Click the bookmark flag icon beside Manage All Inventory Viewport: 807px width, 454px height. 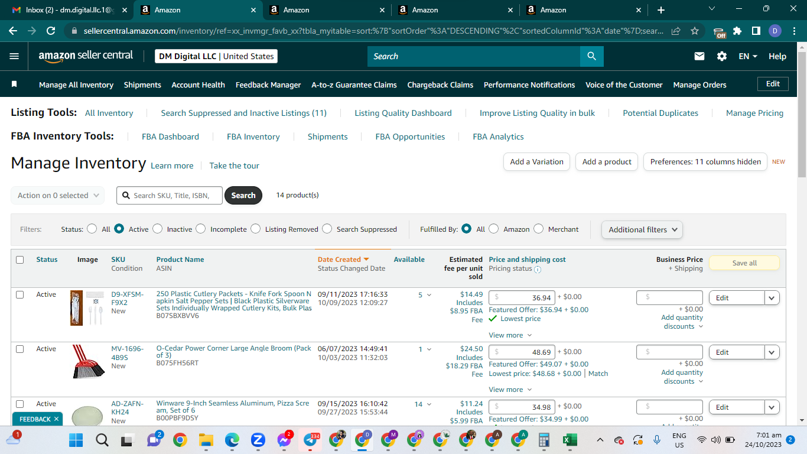point(14,85)
